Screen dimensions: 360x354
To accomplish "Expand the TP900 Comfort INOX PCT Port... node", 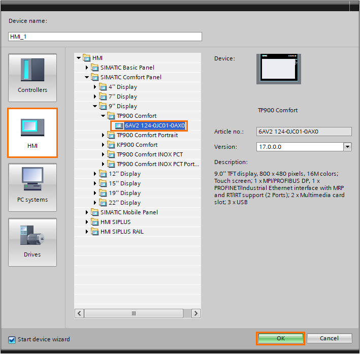I will click(103, 164).
